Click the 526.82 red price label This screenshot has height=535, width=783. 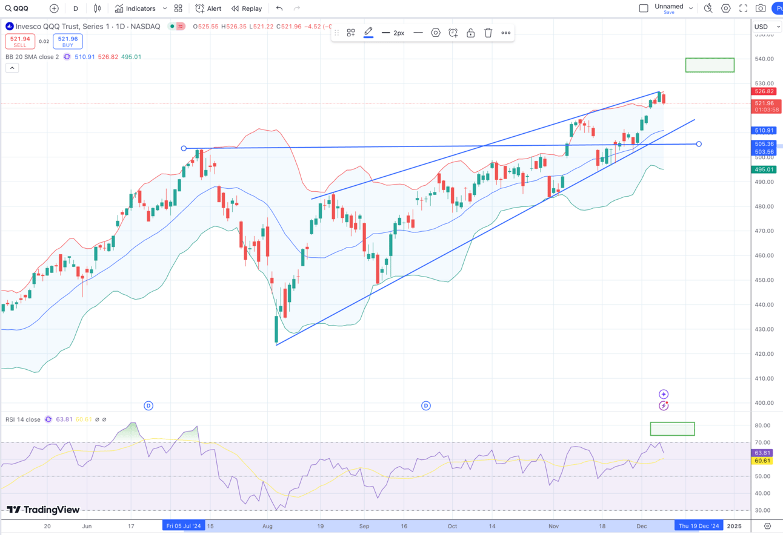[x=764, y=91]
